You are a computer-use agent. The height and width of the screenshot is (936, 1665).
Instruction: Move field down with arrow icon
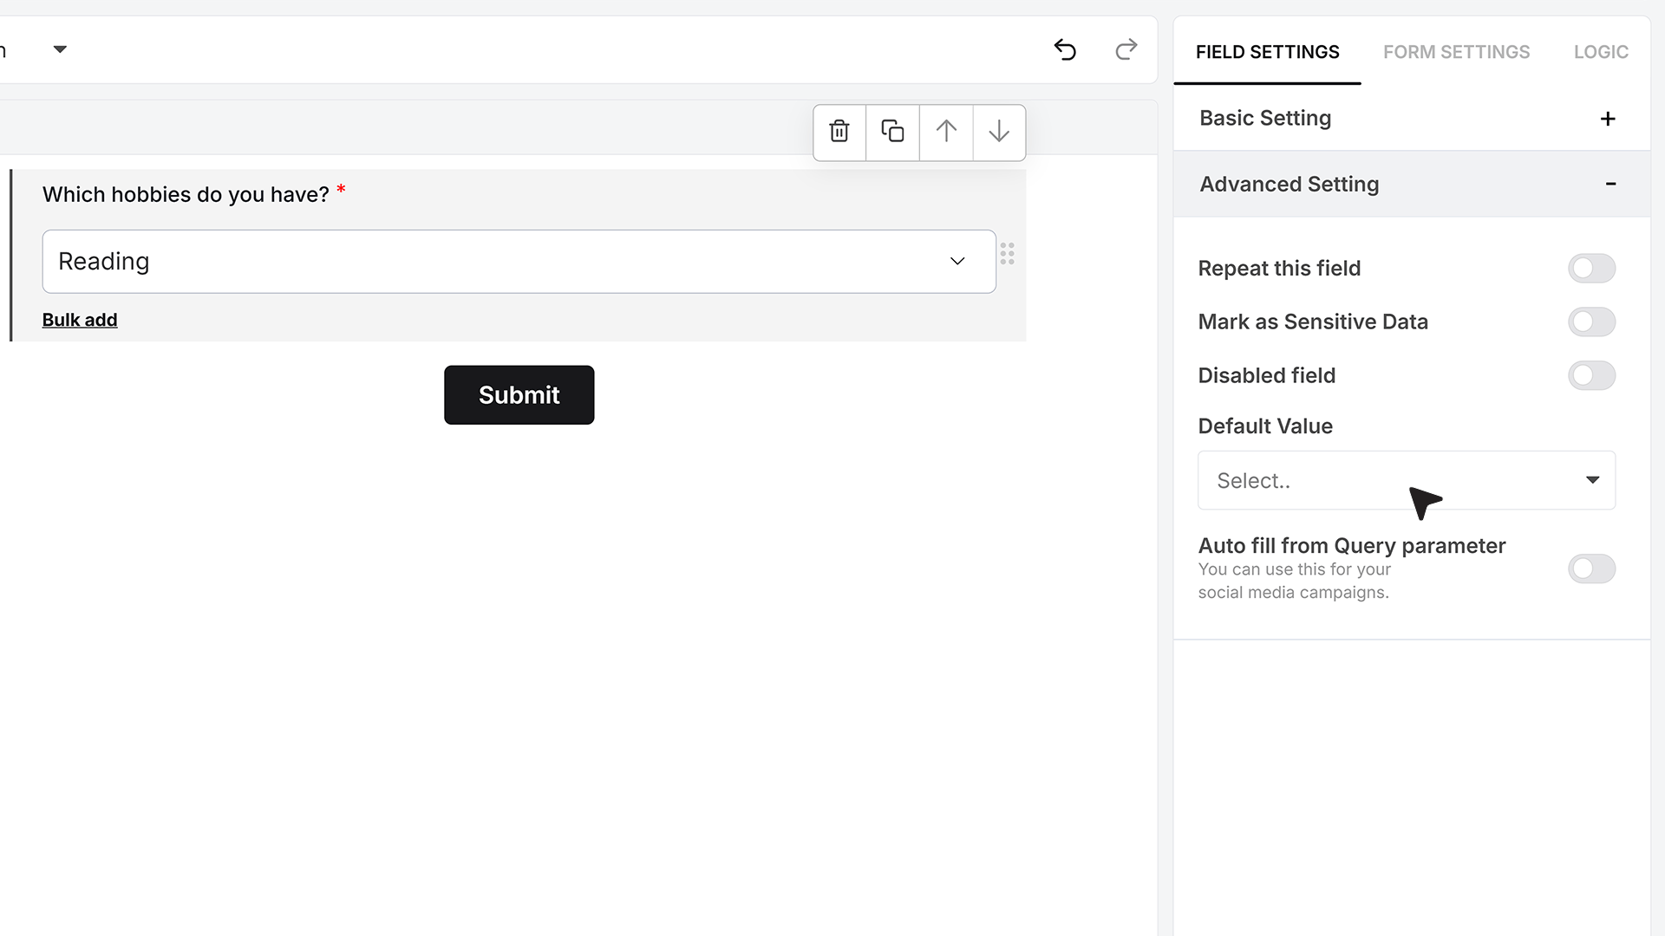pyautogui.click(x=999, y=132)
